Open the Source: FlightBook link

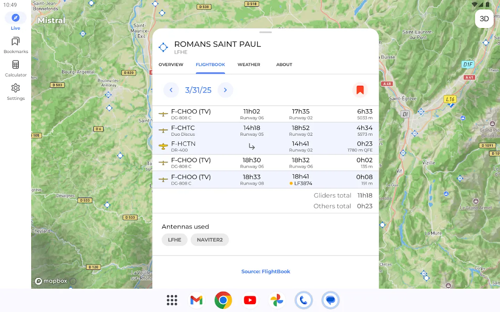266,271
